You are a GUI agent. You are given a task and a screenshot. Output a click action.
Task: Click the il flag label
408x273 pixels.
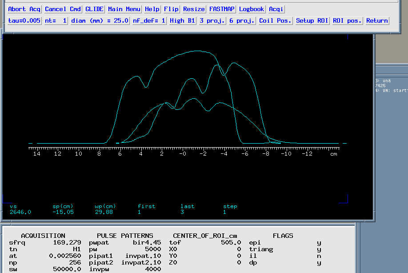[253, 256]
